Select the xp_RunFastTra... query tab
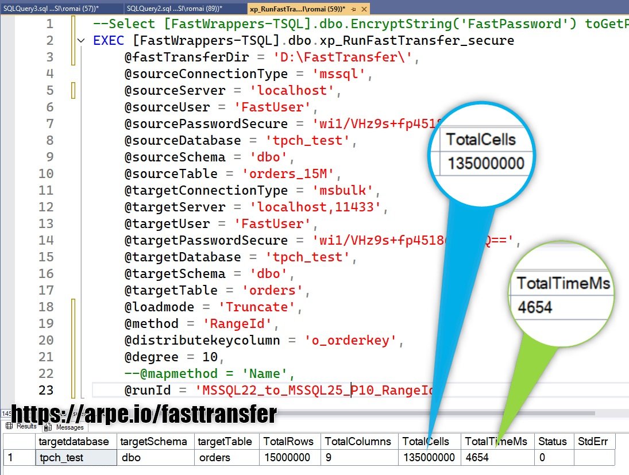 point(297,9)
